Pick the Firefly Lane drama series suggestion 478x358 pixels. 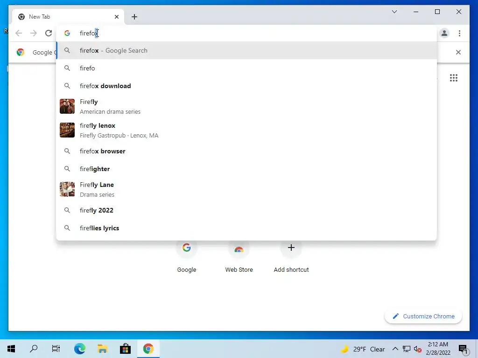[x=246, y=189]
